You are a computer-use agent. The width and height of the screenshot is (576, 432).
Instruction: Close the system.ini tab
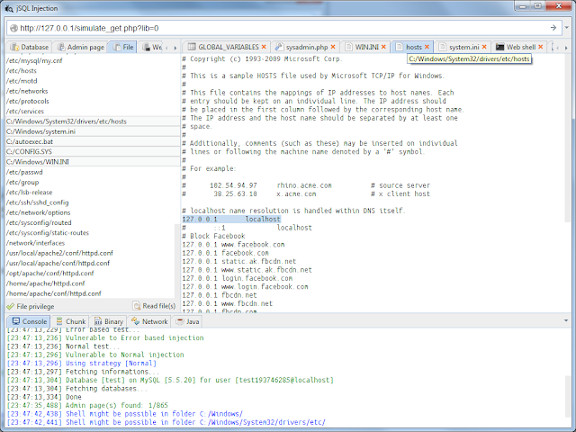coord(484,47)
